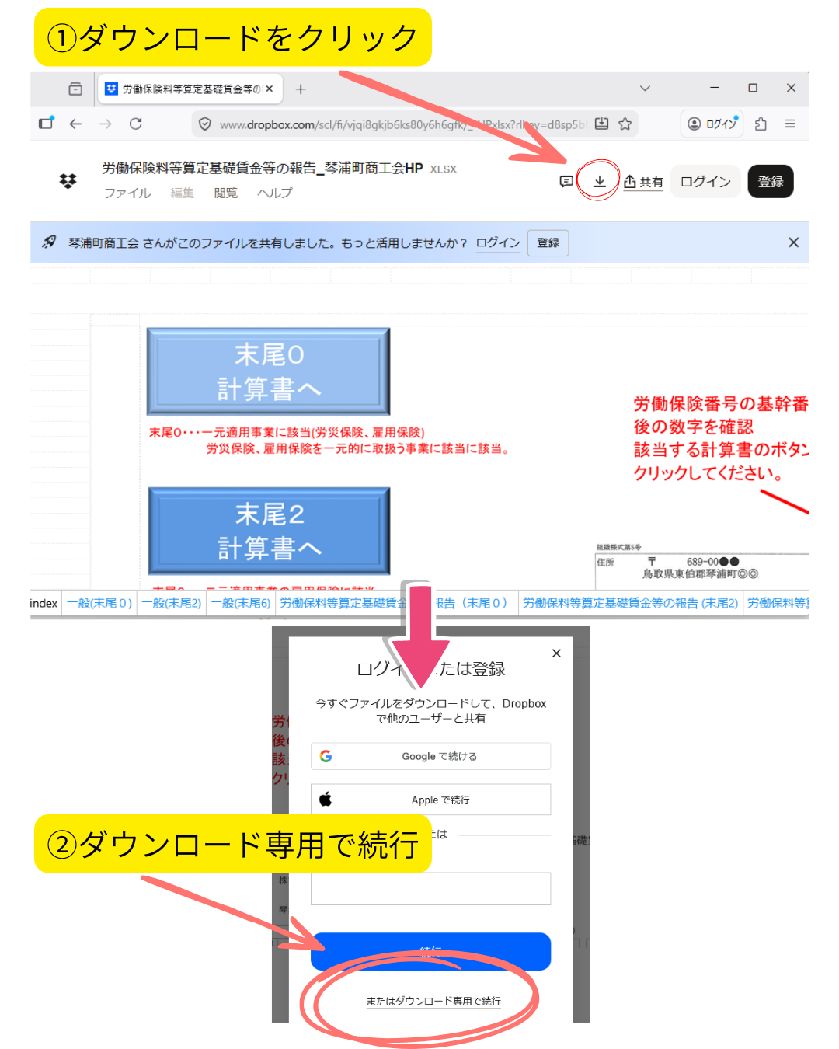Bookmark the page using star icon
The image size is (839, 1049).
coord(625,124)
